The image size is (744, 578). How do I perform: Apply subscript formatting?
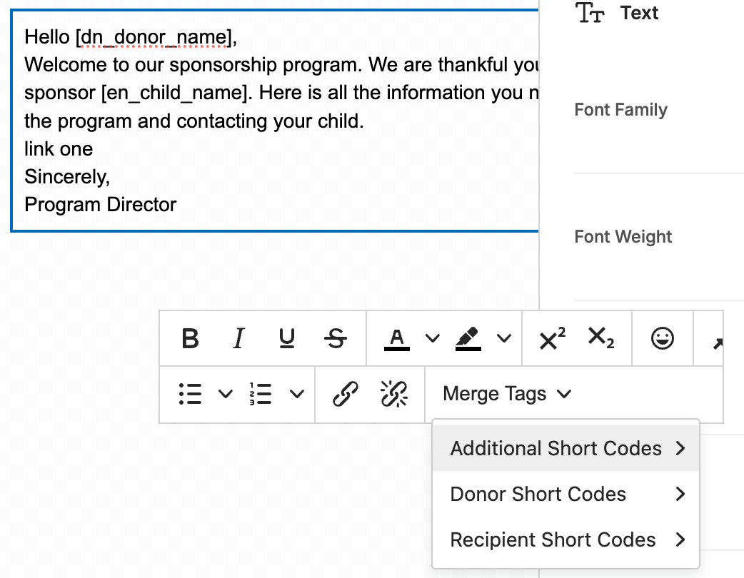click(600, 338)
